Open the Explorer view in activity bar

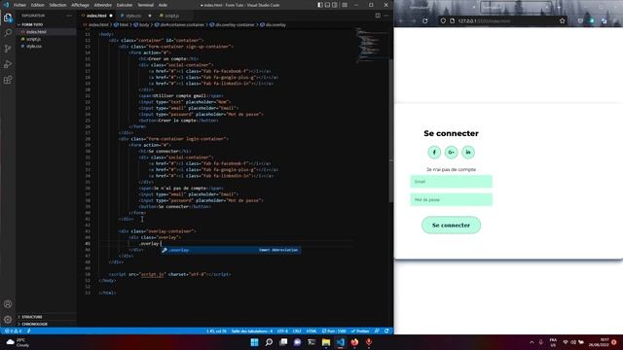[x=8, y=17]
